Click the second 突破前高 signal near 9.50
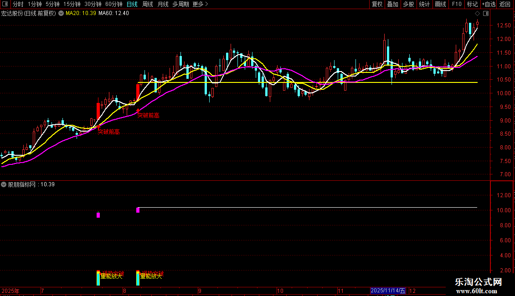 (x=149, y=115)
